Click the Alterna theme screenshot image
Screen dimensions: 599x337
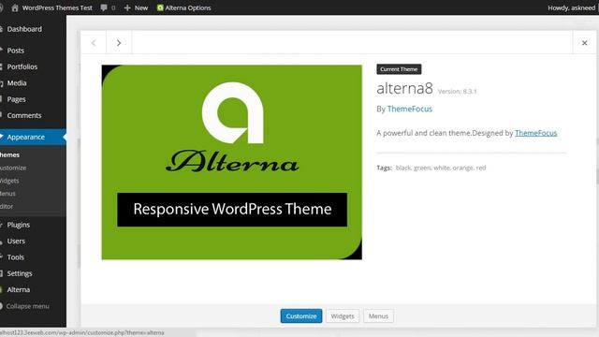pos(231,162)
